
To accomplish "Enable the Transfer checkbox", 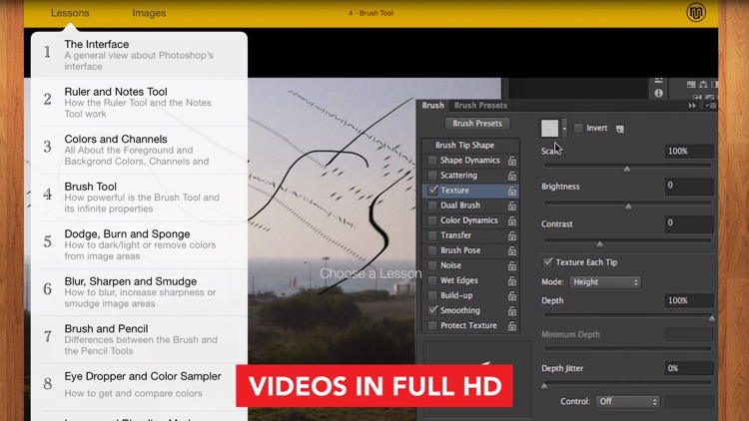I will click(432, 235).
